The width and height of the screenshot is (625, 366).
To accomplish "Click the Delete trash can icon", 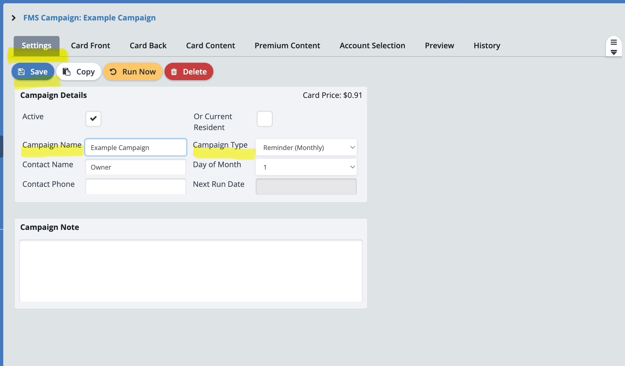I will [174, 72].
